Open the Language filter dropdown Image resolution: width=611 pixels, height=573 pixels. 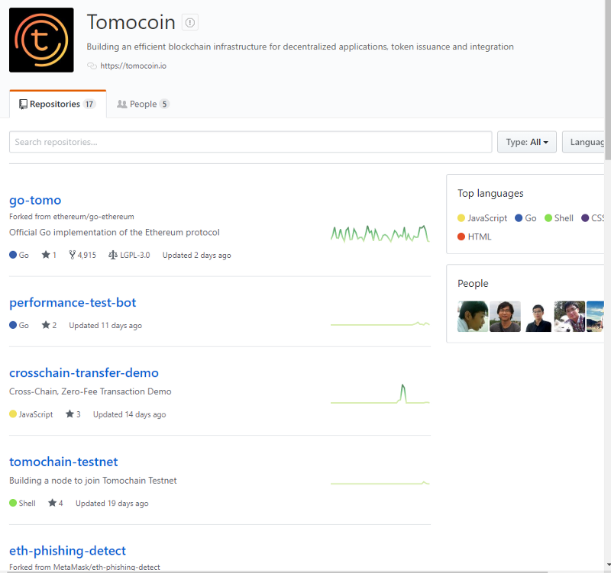[x=583, y=142]
